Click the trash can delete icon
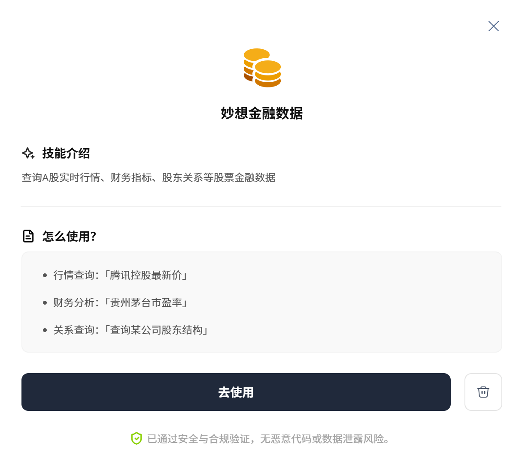The height and width of the screenshot is (458, 522). click(x=483, y=392)
